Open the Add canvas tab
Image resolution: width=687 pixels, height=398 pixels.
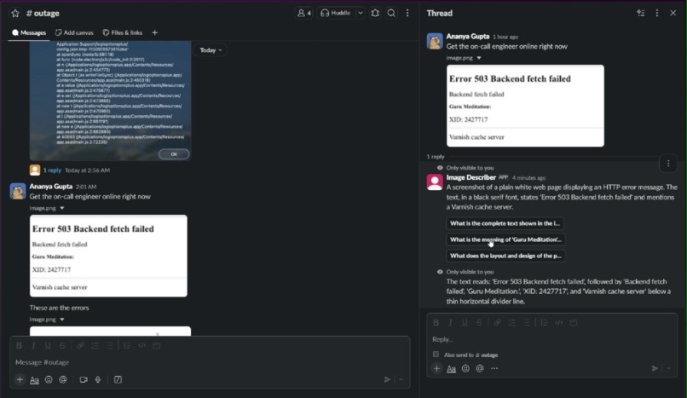(74, 32)
